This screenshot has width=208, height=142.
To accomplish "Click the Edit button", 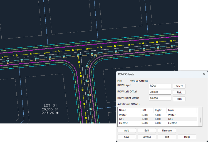I will 147,130.
